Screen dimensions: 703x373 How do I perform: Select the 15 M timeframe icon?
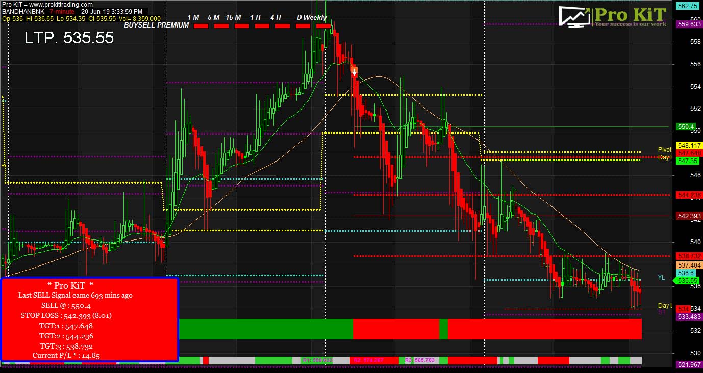233,17
